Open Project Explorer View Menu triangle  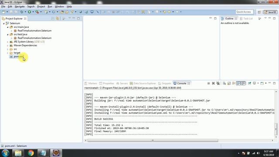point(70,18)
